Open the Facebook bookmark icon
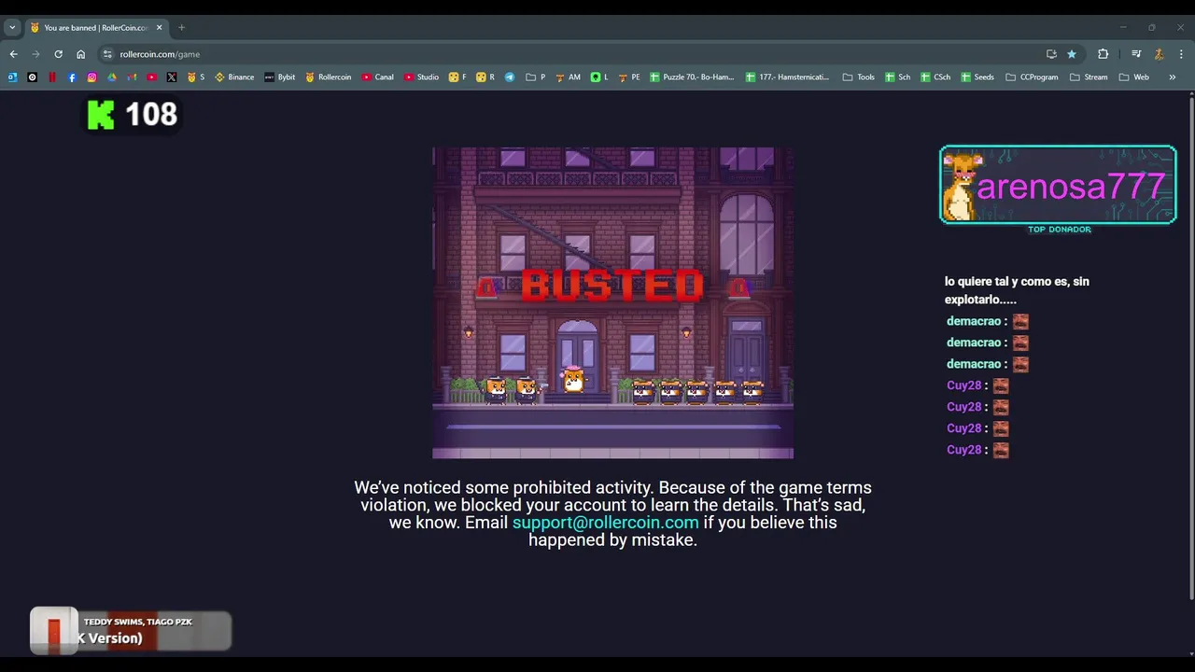Image resolution: width=1195 pixels, height=672 pixels. click(72, 77)
